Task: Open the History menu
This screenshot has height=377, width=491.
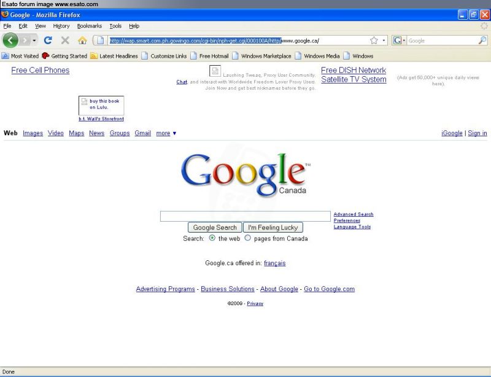Action: tap(61, 26)
